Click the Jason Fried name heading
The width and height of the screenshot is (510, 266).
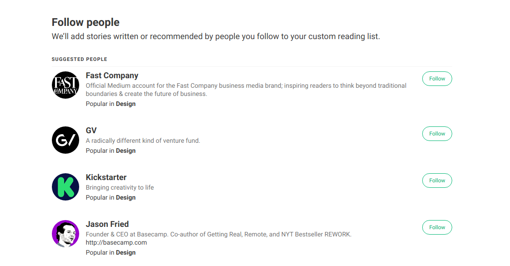click(107, 224)
